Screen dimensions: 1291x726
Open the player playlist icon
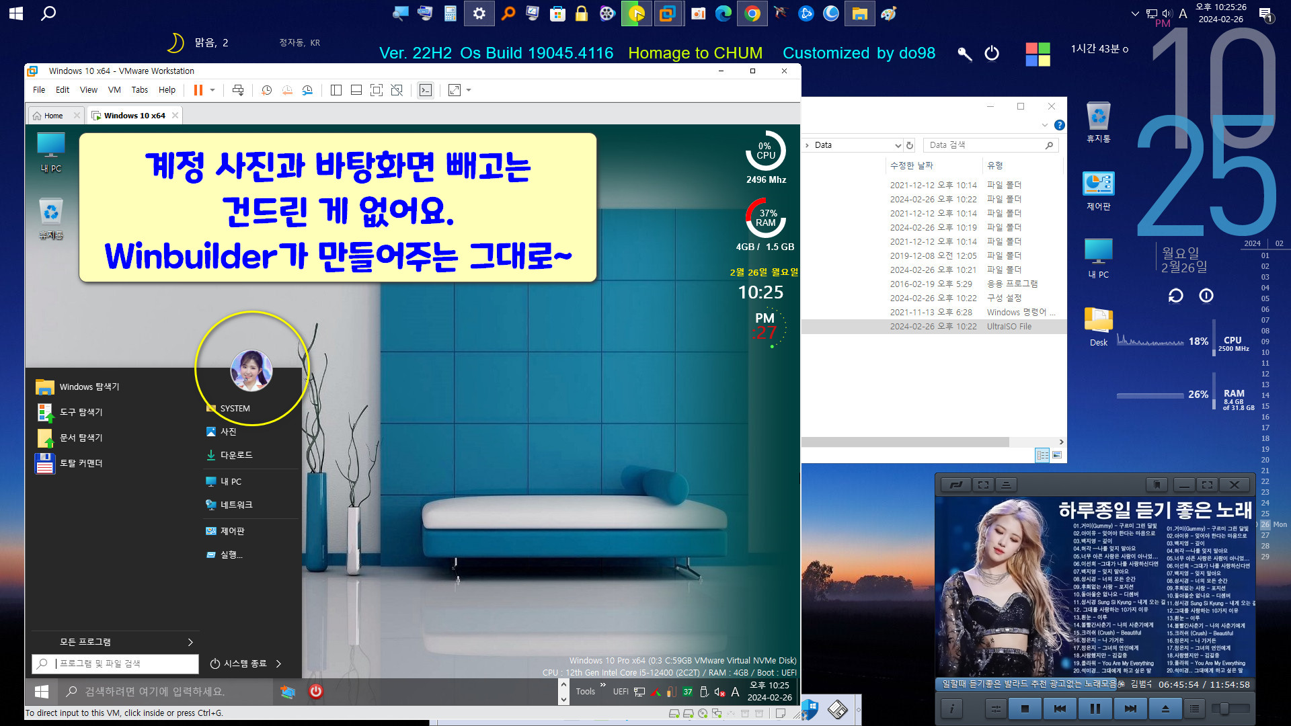click(1194, 709)
